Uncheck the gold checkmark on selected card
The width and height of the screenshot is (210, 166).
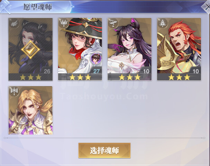tap(30, 49)
